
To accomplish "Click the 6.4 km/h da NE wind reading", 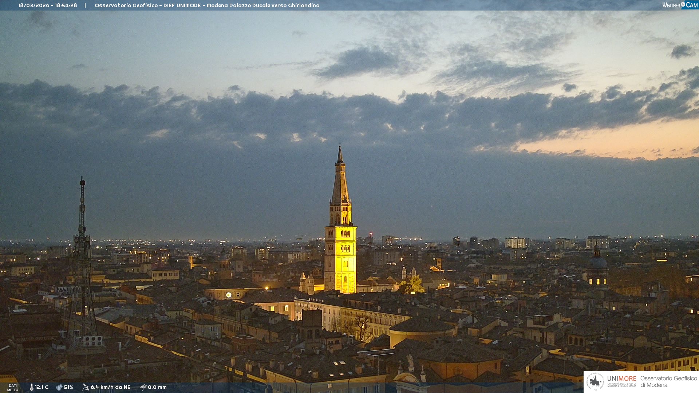I will [x=110, y=387].
